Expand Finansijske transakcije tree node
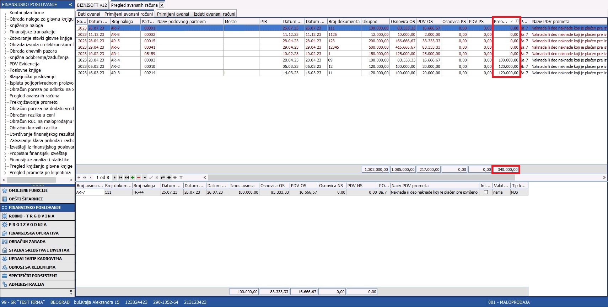Image resolution: width=608 pixels, height=307 pixels. point(5,32)
